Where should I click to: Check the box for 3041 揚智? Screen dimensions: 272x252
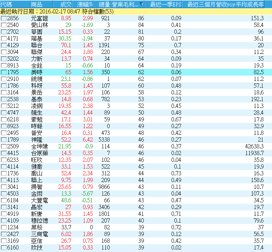[x=4, y=187]
